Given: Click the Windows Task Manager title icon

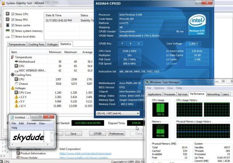Looking at the screenshot, I should click(x=147, y=82).
